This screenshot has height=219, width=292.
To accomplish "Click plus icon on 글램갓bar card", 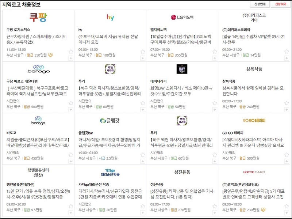I will 143,161.
